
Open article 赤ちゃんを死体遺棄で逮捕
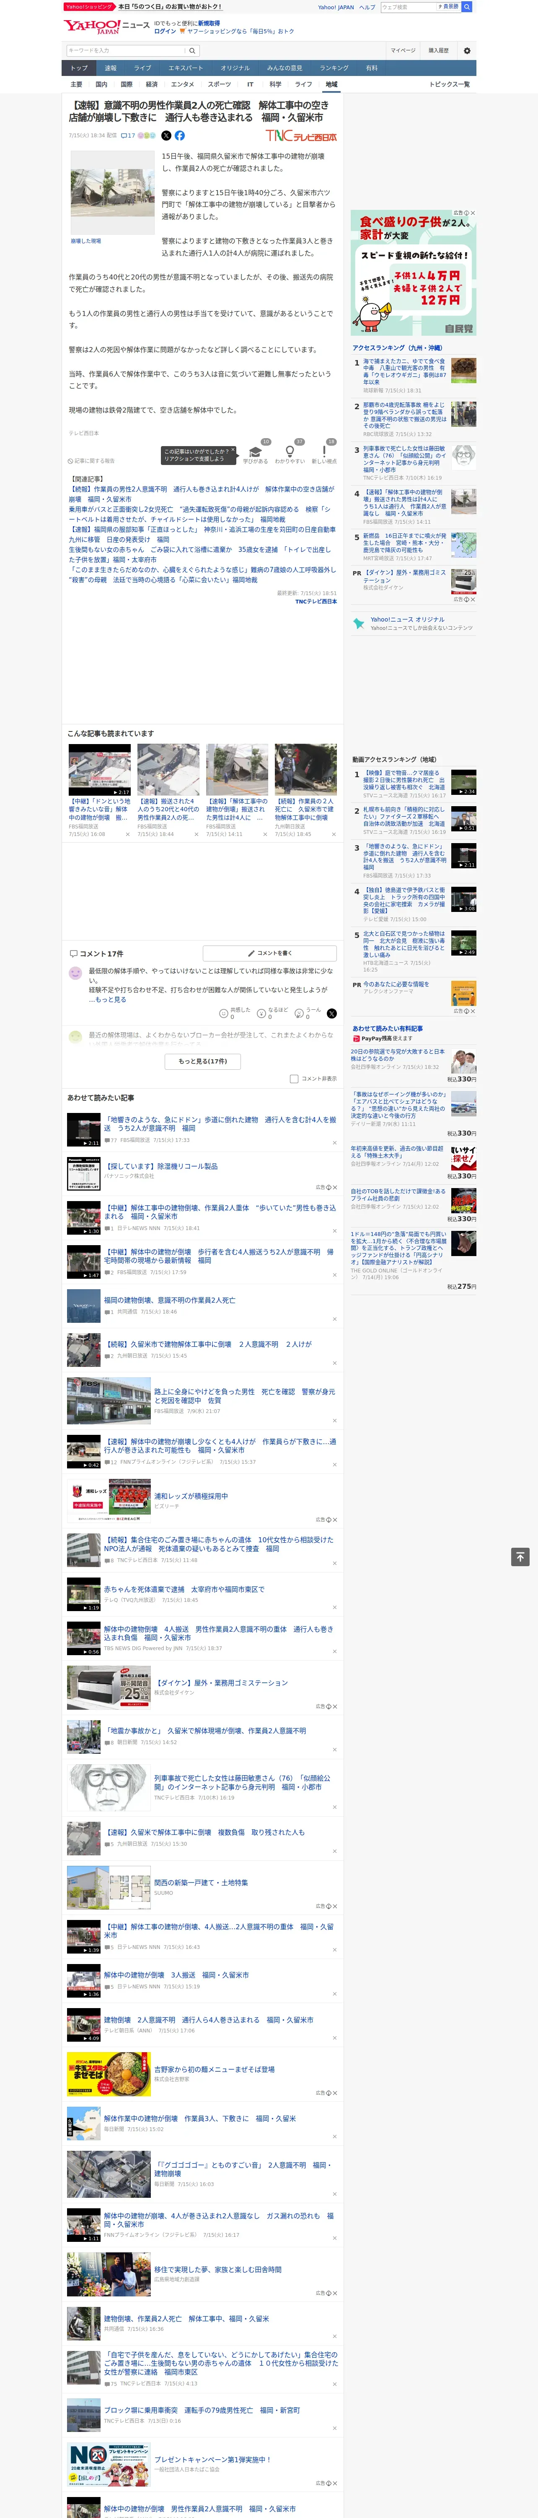[184, 1589]
